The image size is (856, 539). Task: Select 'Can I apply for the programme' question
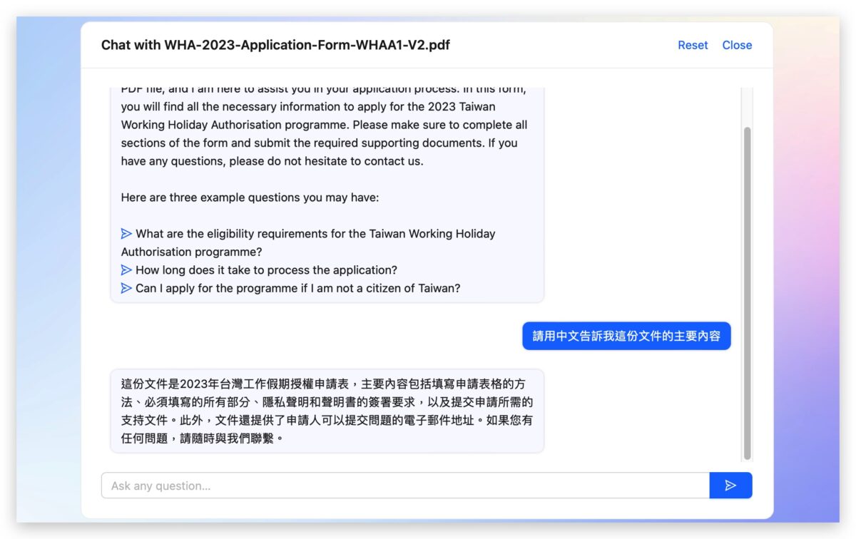coord(297,288)
